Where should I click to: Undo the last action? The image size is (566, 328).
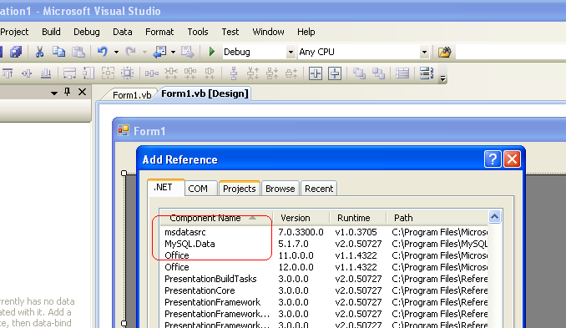click(103, 52)
